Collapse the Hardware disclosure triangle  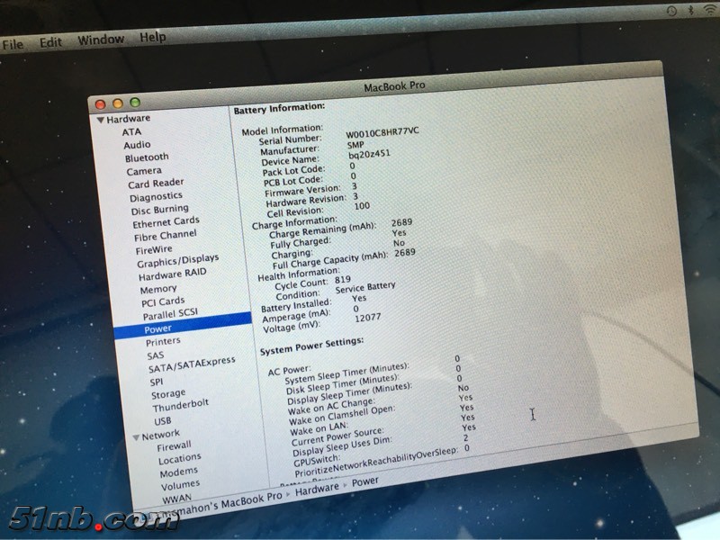coord(101,119)
